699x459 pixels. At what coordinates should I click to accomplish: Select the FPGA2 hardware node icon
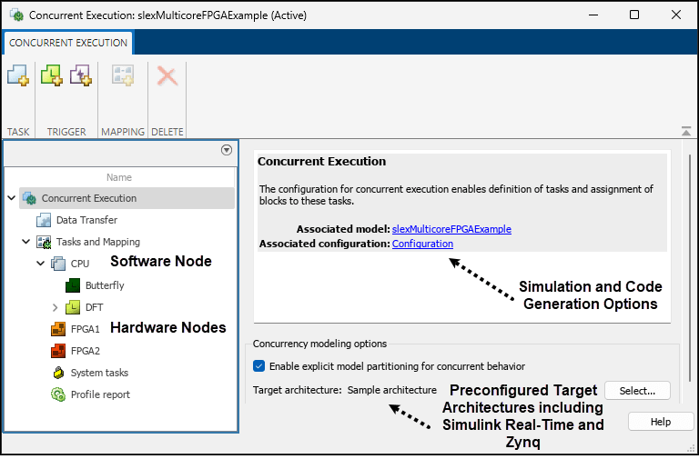pos(59,351)
